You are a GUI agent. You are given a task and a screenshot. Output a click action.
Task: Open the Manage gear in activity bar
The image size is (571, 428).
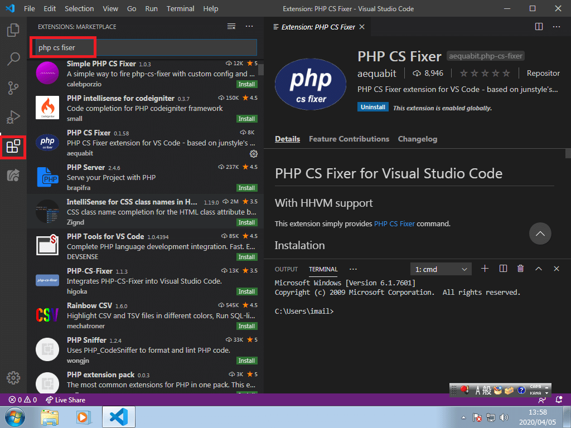click(13, 378)
